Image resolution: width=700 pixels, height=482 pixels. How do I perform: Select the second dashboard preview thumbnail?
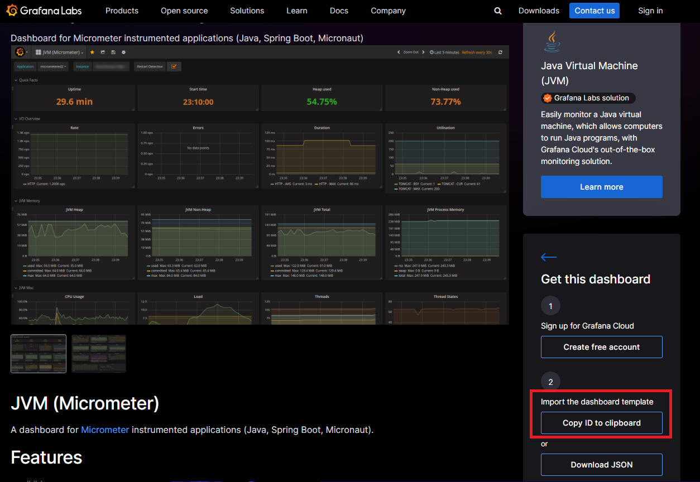tap(99, 354)
